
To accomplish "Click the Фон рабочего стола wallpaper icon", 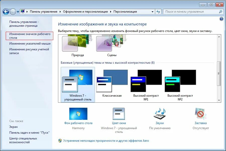I will pos(78,114).
